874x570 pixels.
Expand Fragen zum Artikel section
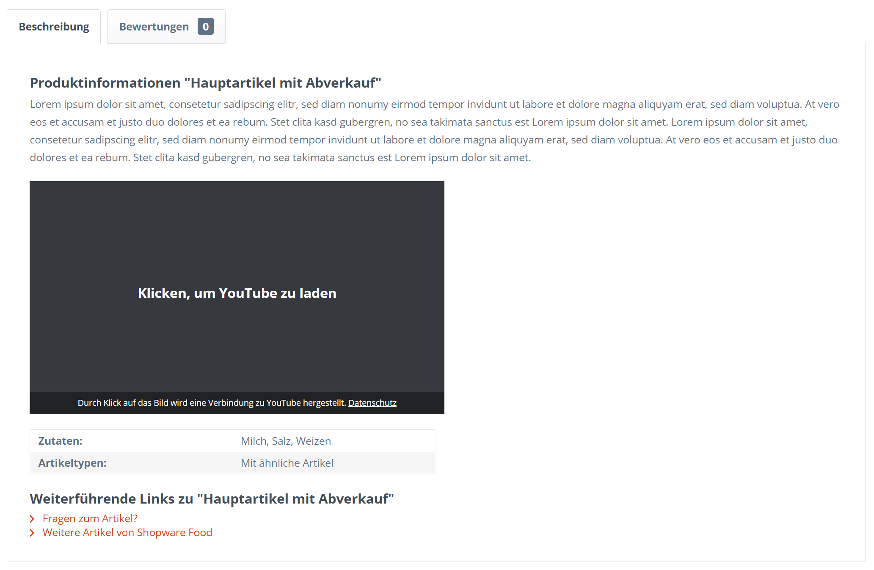point(90,518)
